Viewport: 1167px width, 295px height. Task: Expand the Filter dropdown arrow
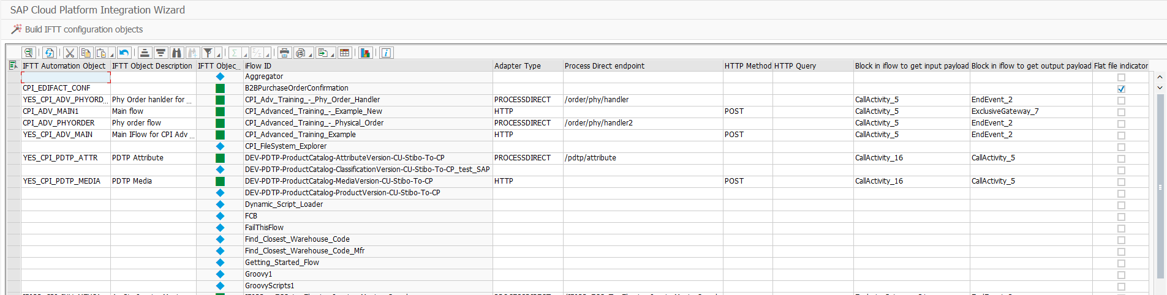tap(219, 53)
